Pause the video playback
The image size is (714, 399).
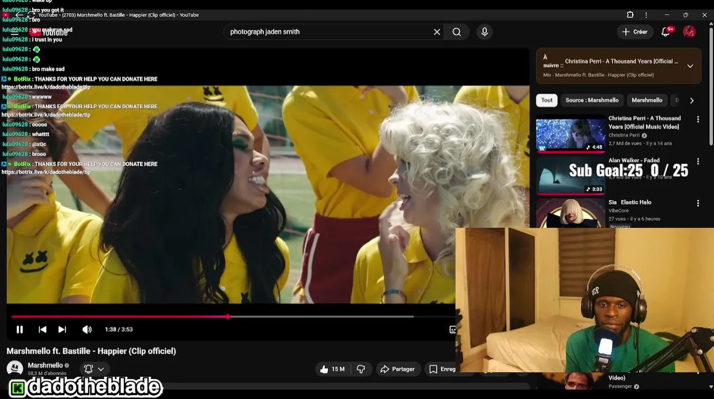(x=19, y=329)
